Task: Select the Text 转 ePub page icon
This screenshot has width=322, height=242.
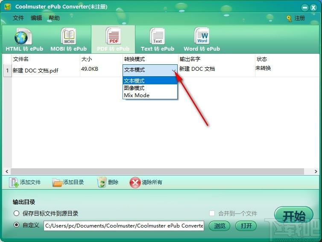Action: (x=157, y=36)
